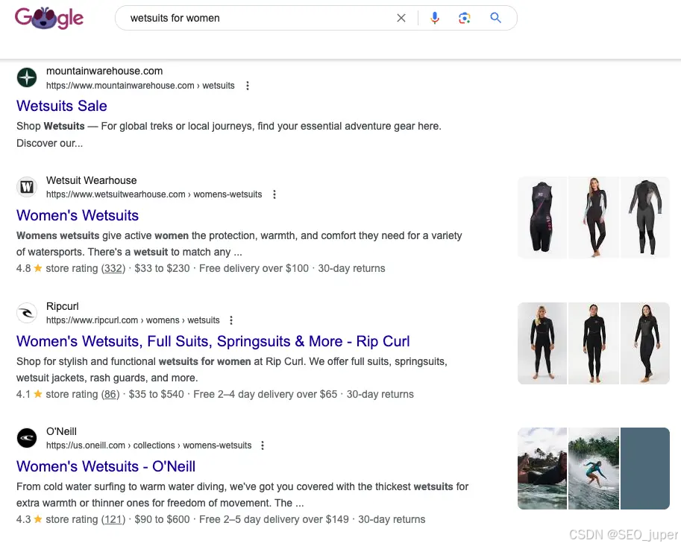The image size is (681, 546).
Task: Click 'Free 2–4 day delivery over $65' text
Action: (265, 394)
